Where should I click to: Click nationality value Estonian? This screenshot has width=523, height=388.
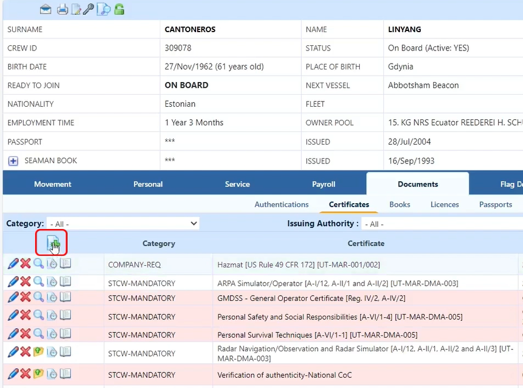(180, 104)
